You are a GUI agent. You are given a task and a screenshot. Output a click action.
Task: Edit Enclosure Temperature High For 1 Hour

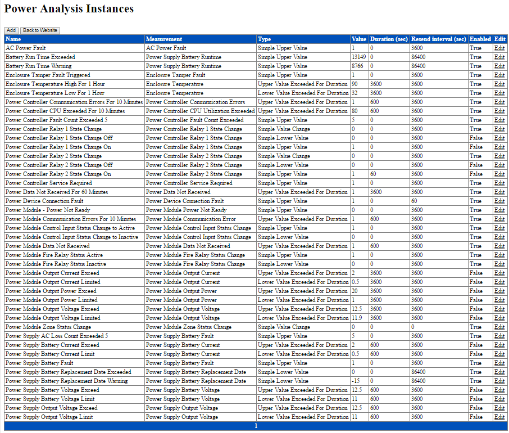click(499, 84)
